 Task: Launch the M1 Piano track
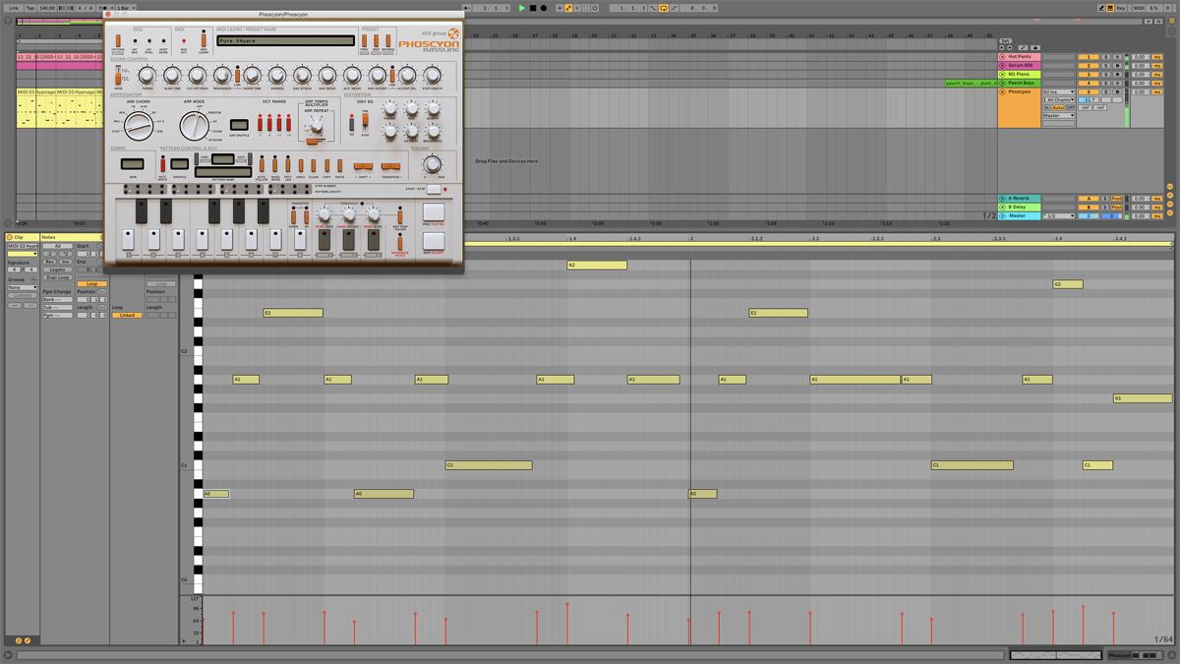pos(1002,75)
